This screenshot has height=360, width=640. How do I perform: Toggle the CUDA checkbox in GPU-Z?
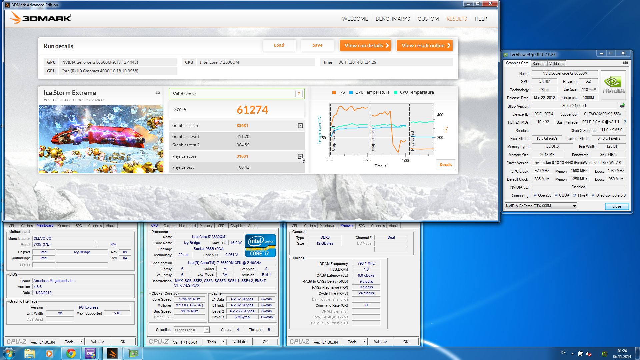click(556, 195)
